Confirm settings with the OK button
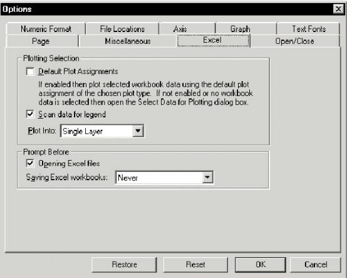The height and width of the screenshot is (278, 347). pos(261,264)
